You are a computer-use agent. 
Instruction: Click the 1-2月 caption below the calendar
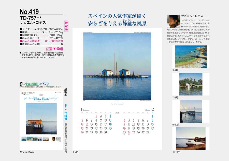[x=76, y=152]
